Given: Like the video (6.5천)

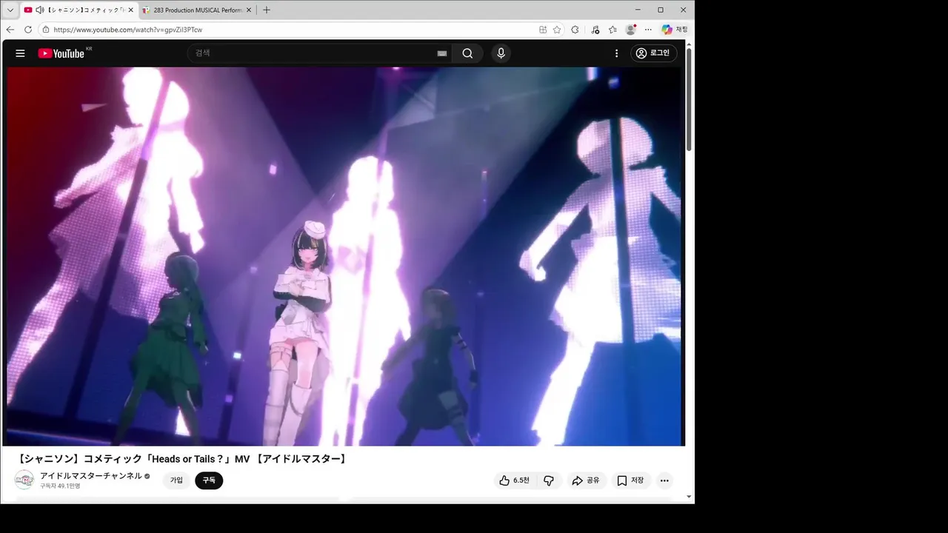Looking at the screenshot, I should 514,480.
